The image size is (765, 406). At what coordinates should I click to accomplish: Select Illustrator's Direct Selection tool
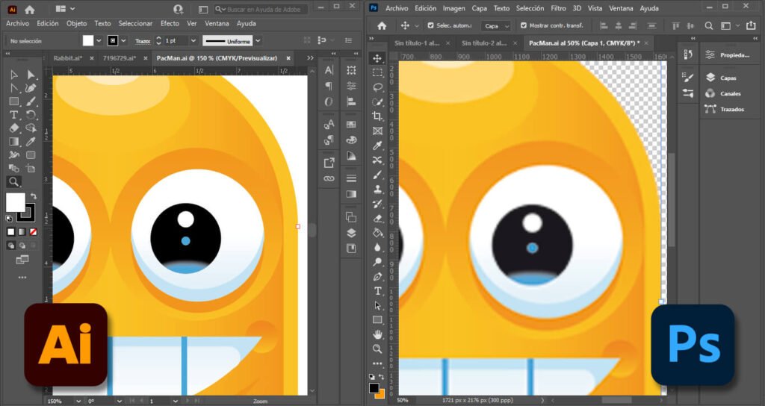(x=31, y=75)
